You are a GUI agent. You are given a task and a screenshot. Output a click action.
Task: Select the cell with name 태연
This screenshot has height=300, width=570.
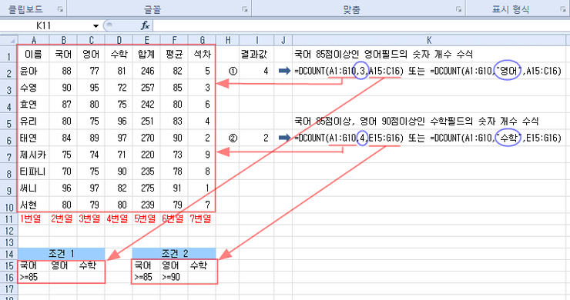[x=34, y=138]
